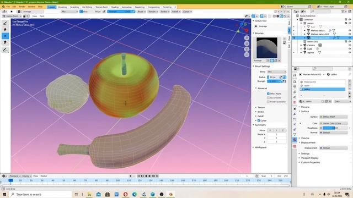Hide Martwa natura object with eye icon
353x198 pixels.
coord(350,31)
